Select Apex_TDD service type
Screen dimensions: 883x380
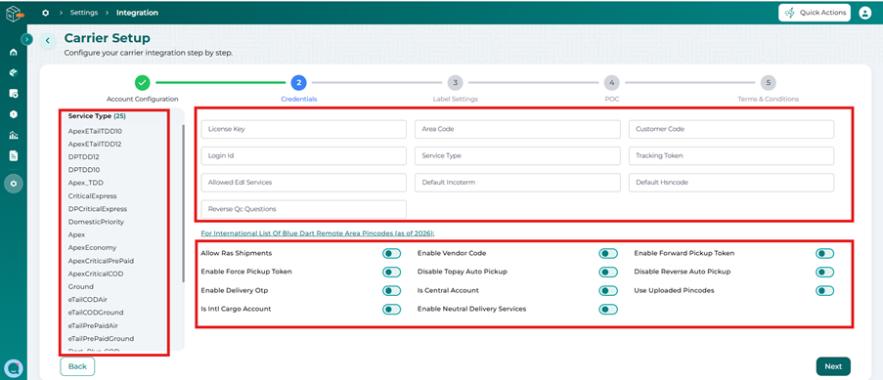(x=86, y=183)
